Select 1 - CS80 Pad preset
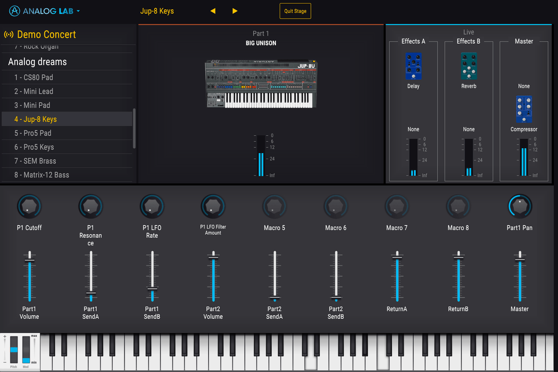The height and width of the screenshot is (372, 558). (67, 77)
